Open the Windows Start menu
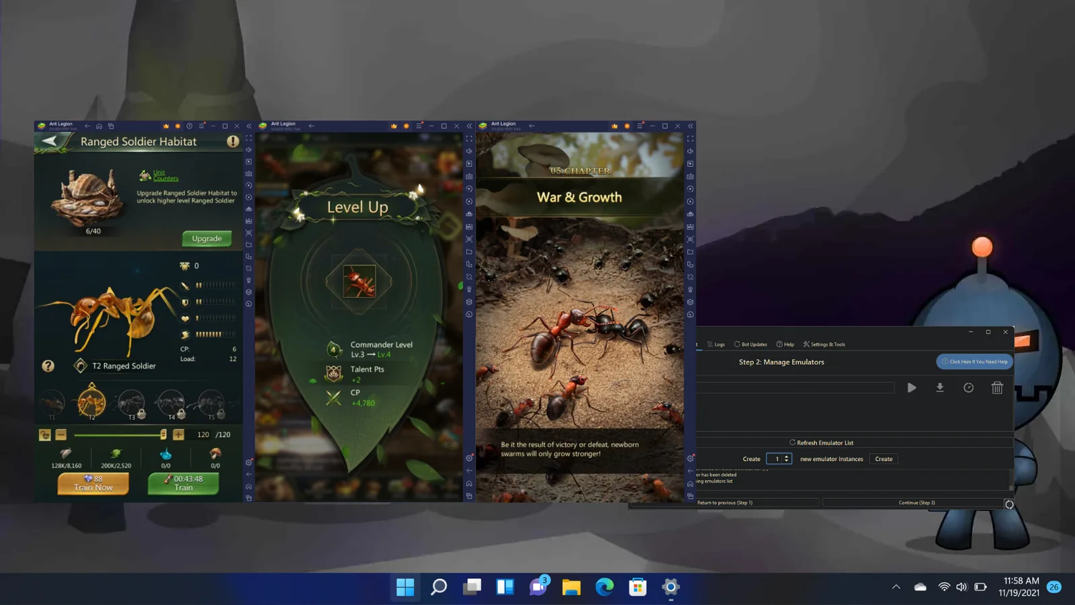Image resolution: width=1075 pixels, height=605 pixels. click(405, 587)
